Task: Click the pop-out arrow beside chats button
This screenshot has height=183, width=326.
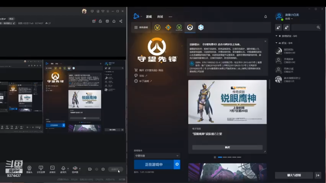Action: [x=318, y=175]
